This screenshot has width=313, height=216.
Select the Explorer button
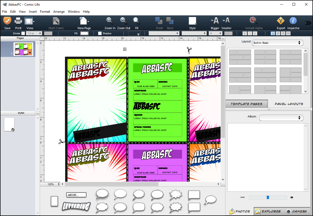[268, 211]
